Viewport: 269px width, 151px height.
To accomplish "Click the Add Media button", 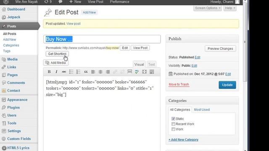I will (x=56, y=62).
